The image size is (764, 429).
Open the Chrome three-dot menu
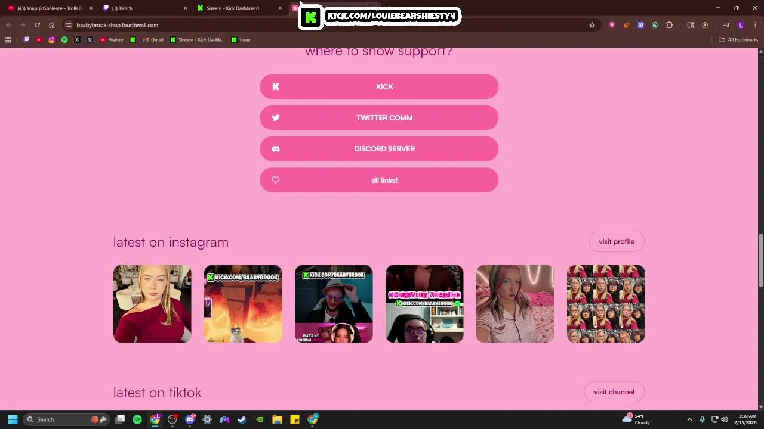coord(754,25)
